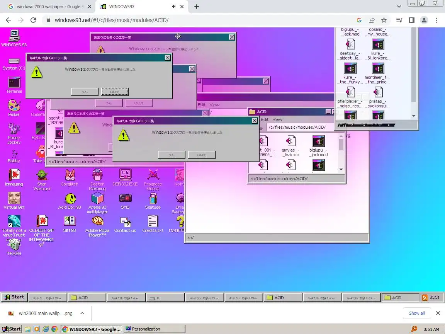Open the Doctor Marburg icon
This screenshot has height=334, width=445.
point(97,180)
